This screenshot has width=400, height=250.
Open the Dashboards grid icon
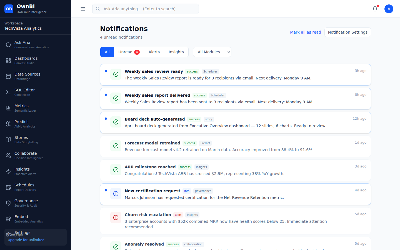(x=8, y=61)
